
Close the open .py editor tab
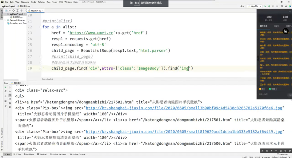[43, 11]
